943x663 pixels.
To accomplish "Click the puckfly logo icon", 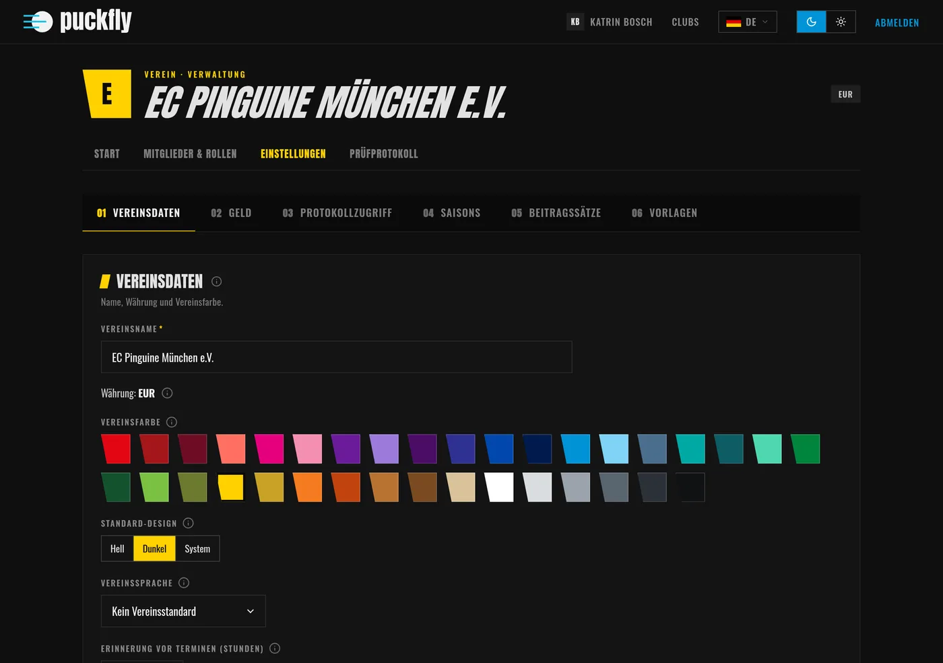I will coord(38,22).
